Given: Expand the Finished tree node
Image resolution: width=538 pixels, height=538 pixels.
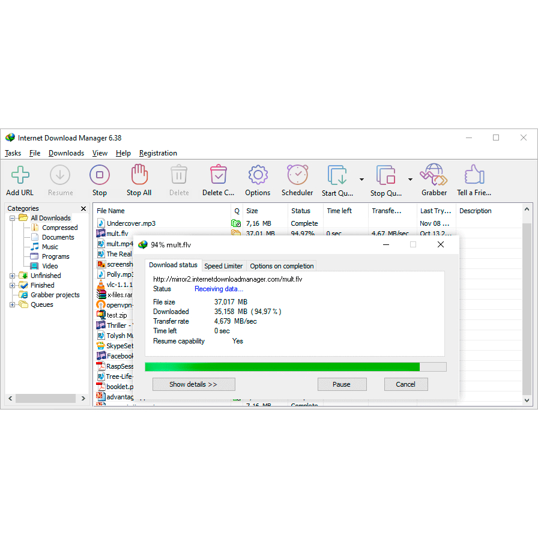Looking at the screenshot, I should 13,285.
